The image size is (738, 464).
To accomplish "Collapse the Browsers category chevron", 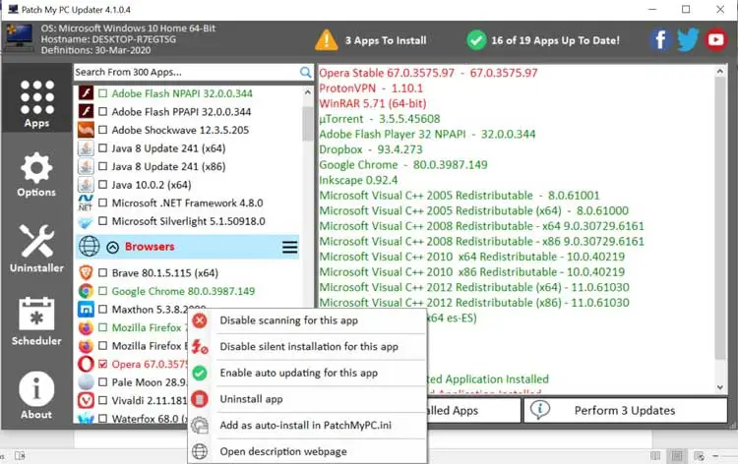I will point(112,247).
